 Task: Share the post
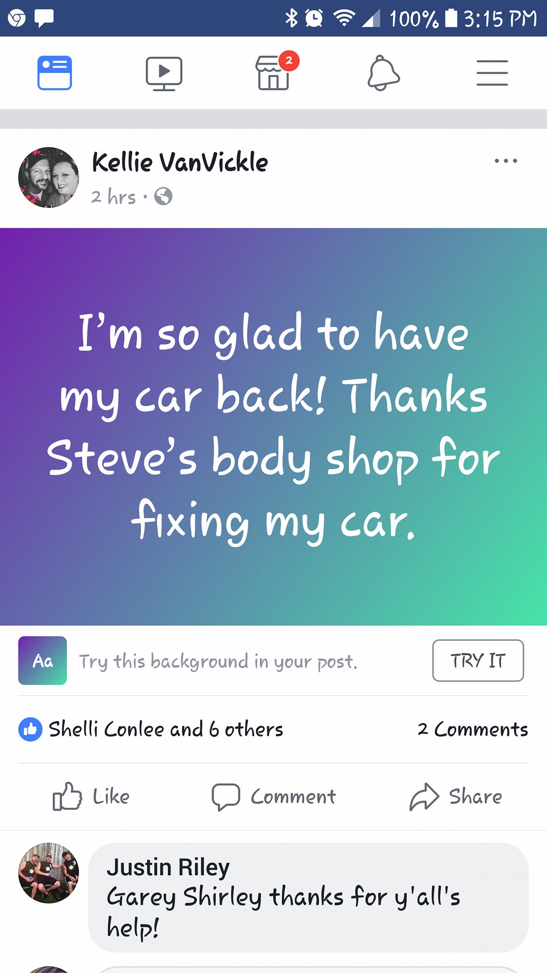click(455, 796)
